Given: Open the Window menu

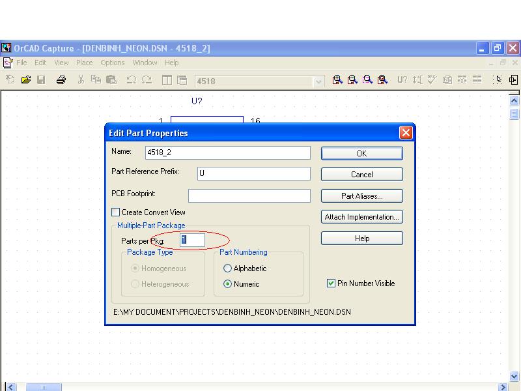Looking at the screenshot, I should [x=145, y=63].
